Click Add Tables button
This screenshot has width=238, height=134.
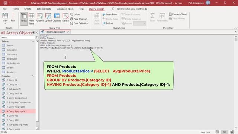(x=96, y=18)
